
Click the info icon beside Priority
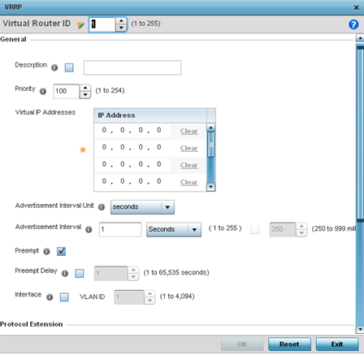click(43, 91)
